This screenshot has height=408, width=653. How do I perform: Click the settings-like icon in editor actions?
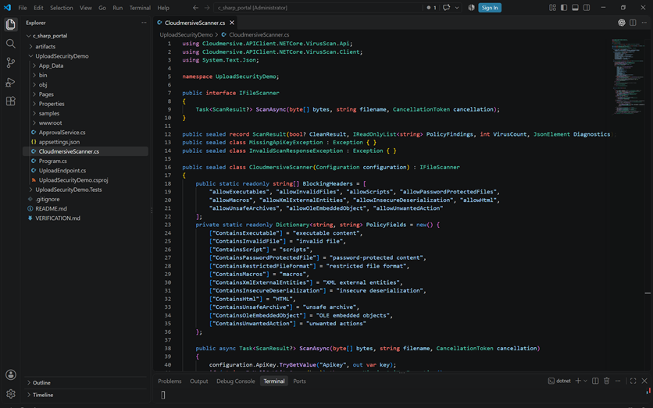621,23
